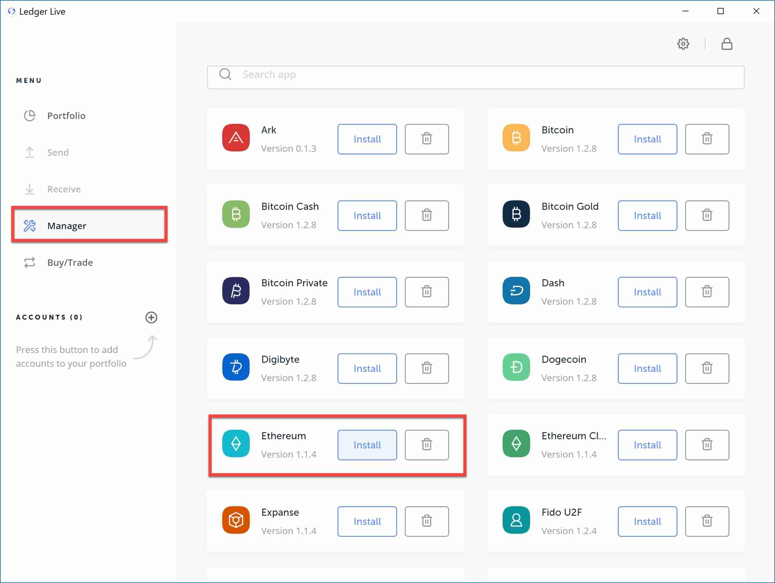Click the ACCOUNTS (0) heading
This screenshot has width=775, height=583.
pos(49,317)
